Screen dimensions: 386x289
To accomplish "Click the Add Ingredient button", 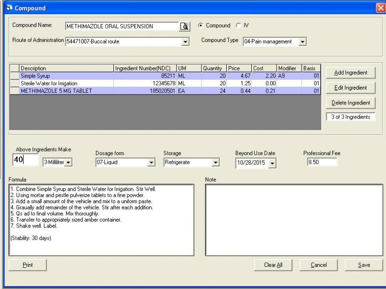I will point(351,73).
